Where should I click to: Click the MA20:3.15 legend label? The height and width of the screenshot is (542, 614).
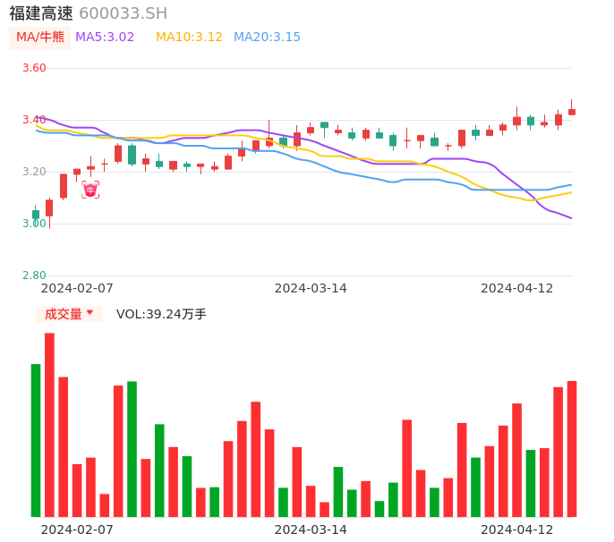267,38
